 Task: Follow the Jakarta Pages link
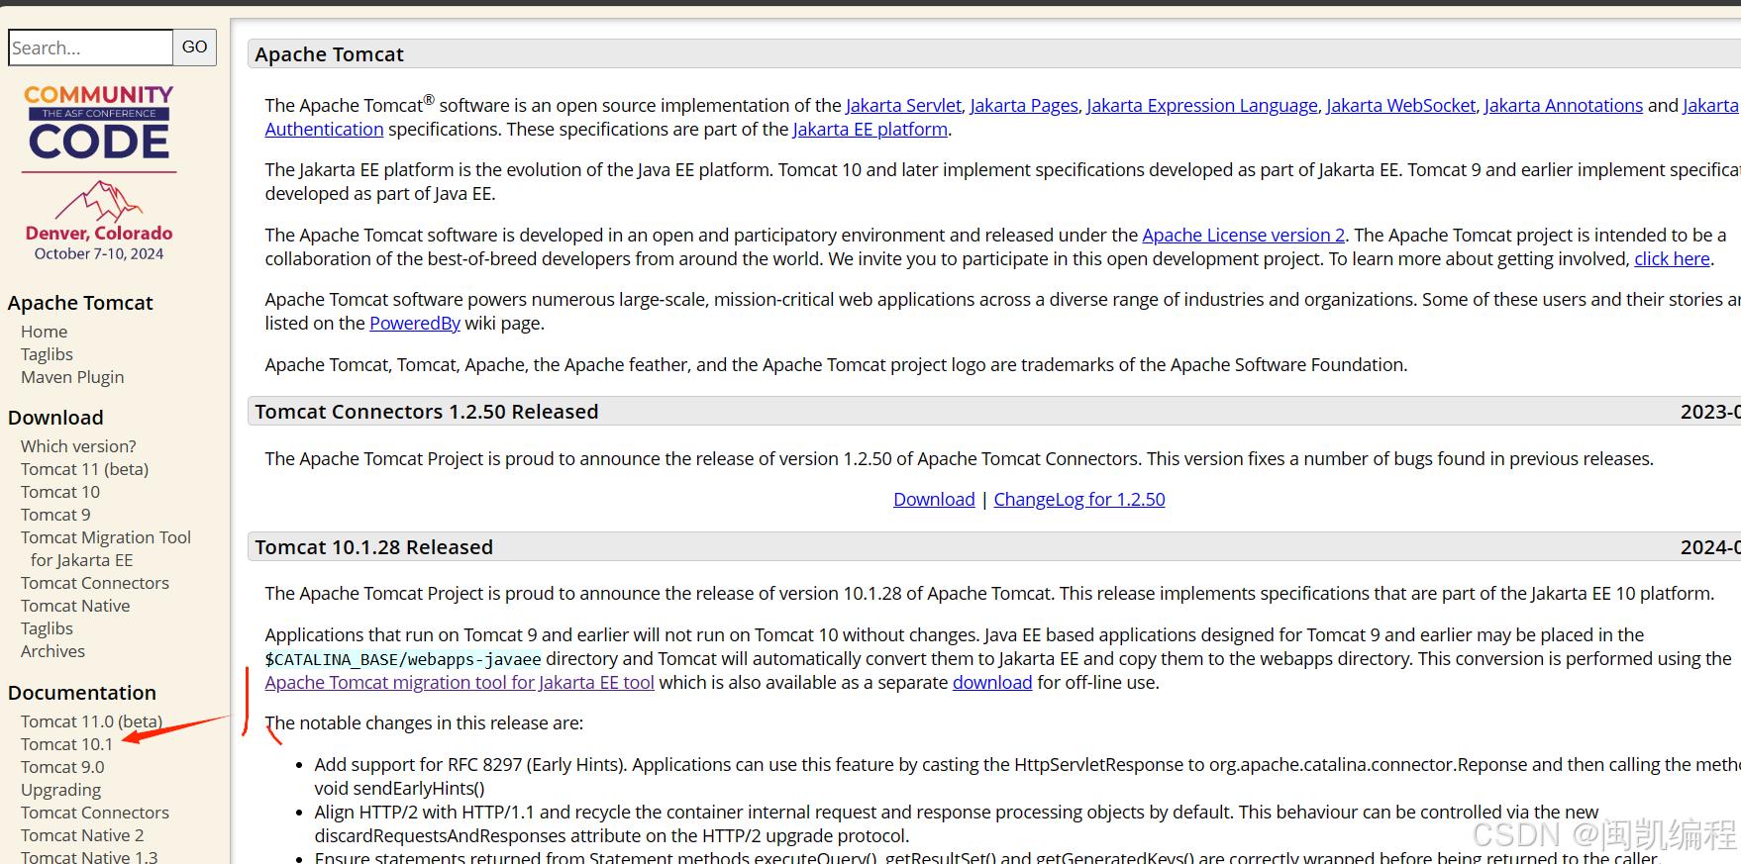coord(1024,106)
